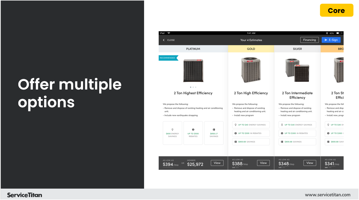Open Financing options
Screen dimensions: 359x200
(x=309, y=40)
